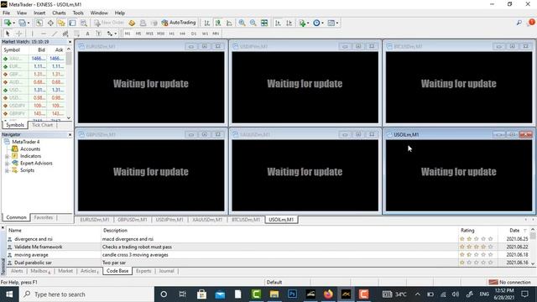Expand the new chart dropdown arrow
Viewport: 537px width, 302px height.
13,23
